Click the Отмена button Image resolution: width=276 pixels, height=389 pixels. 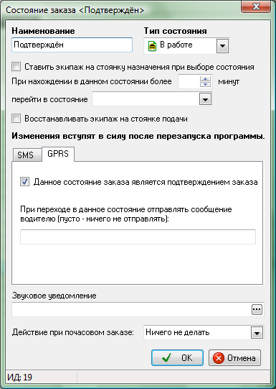click(x=234, y=358)
